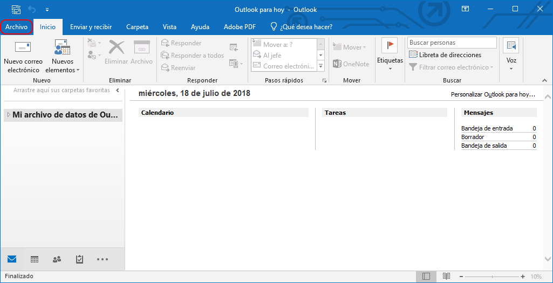Open the Ayuda tab
The image size is (553, 283).
tap(200, 27)
